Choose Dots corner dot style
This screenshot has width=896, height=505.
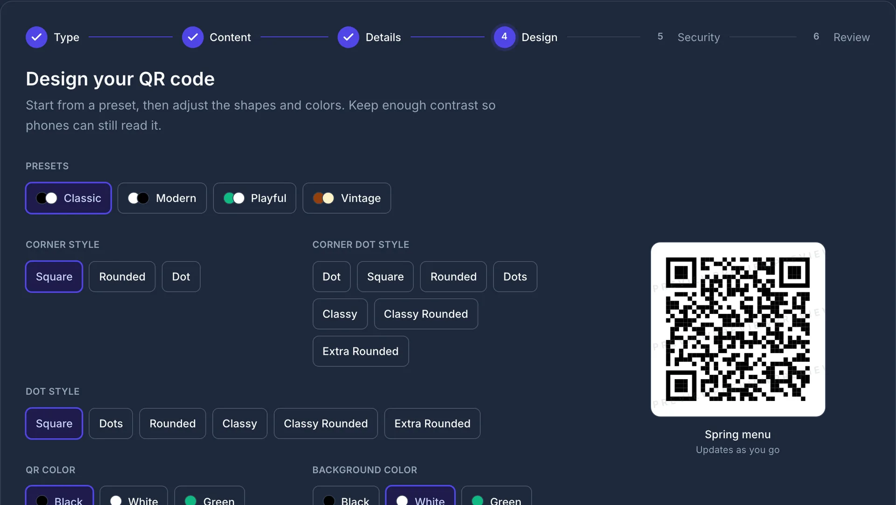515,277
